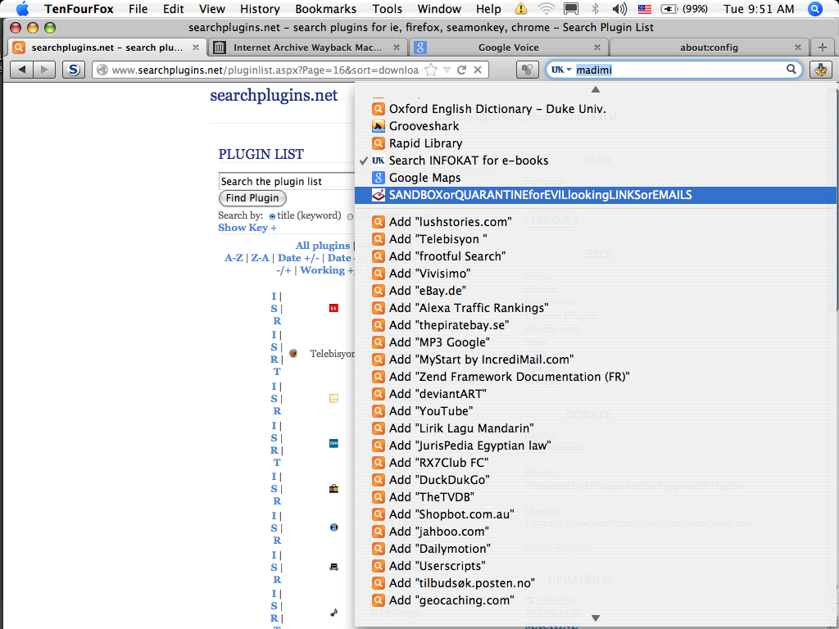The image size is (839, 629).
Task: Sort by Date +/- link
Action: (298, 258)
